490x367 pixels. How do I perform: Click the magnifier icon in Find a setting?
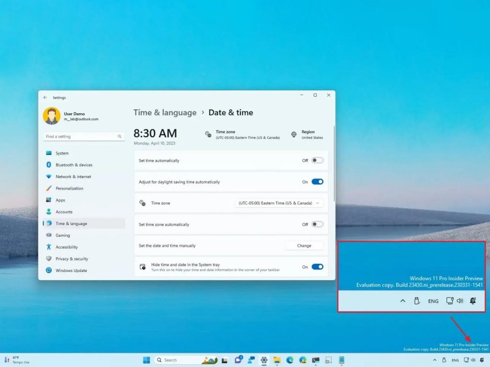pos(119,136)
